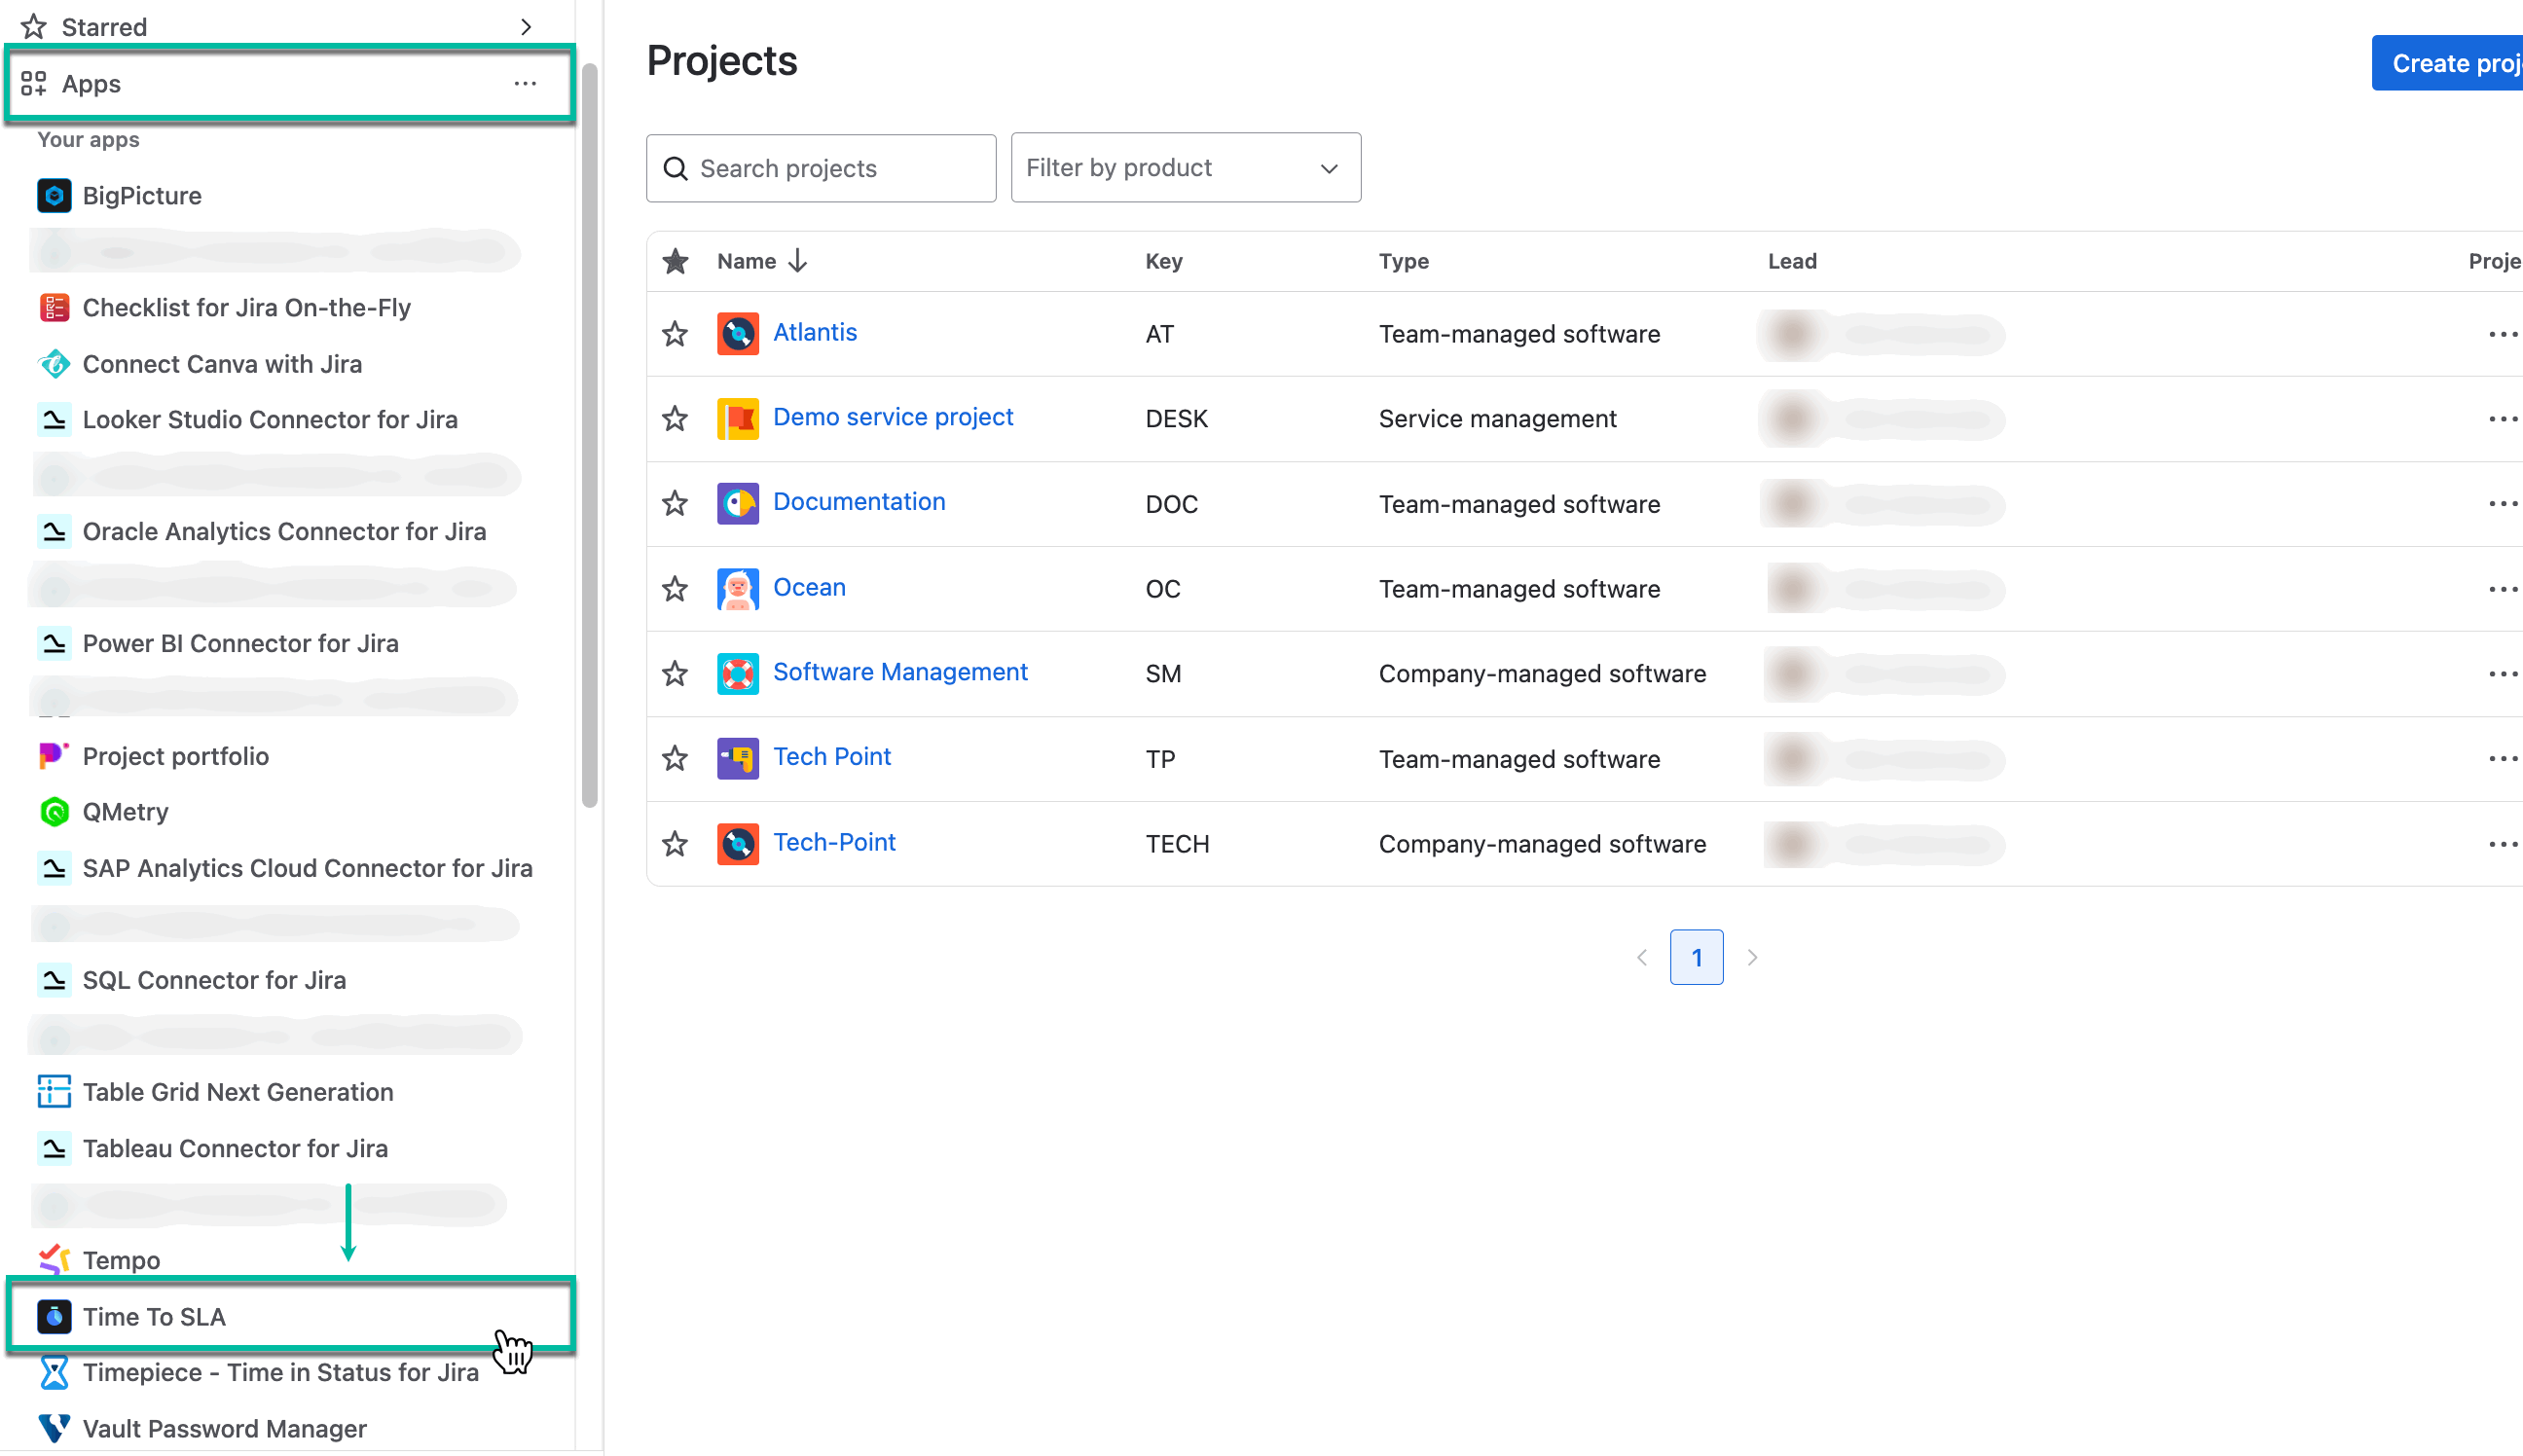Open actions menu for Software Management row
This screenshot has height=1456, width=2523.
coord(2503,673)
